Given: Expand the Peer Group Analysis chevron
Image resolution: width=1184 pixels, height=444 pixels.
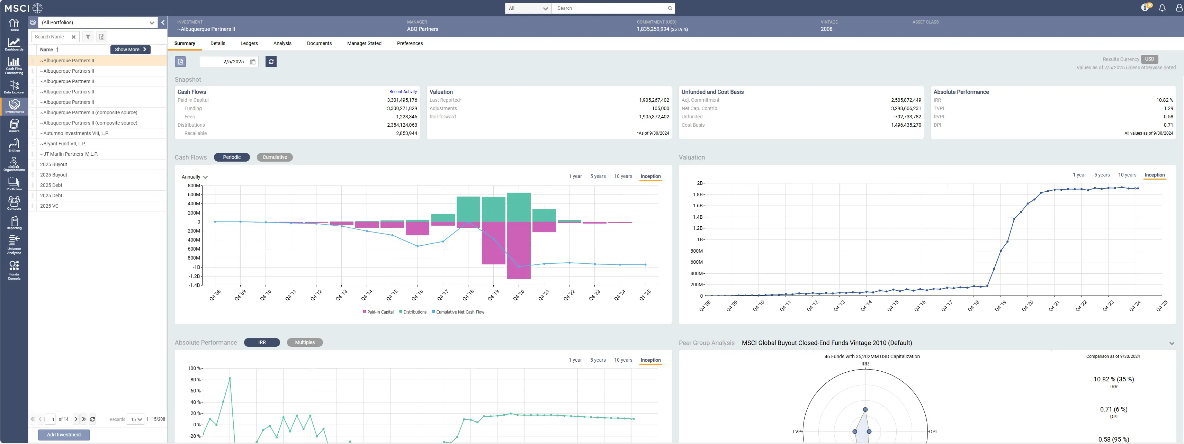Looking at the screenshot, I should (x=1172, y=343).
